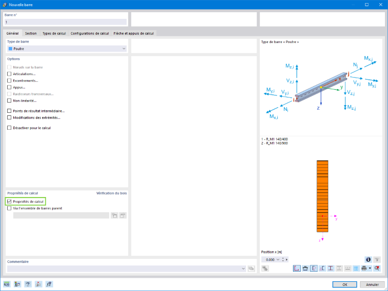Open the Type de barre Poutre dropdown
The image size is (388, 291).
click(x=67, y=48)
